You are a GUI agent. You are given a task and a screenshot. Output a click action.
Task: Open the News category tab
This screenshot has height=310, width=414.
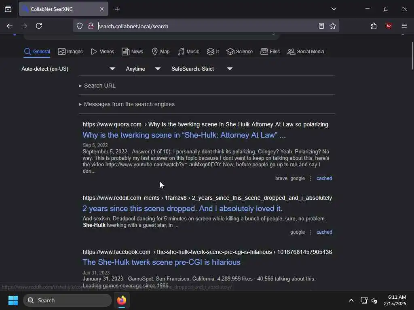click(132, 51)
